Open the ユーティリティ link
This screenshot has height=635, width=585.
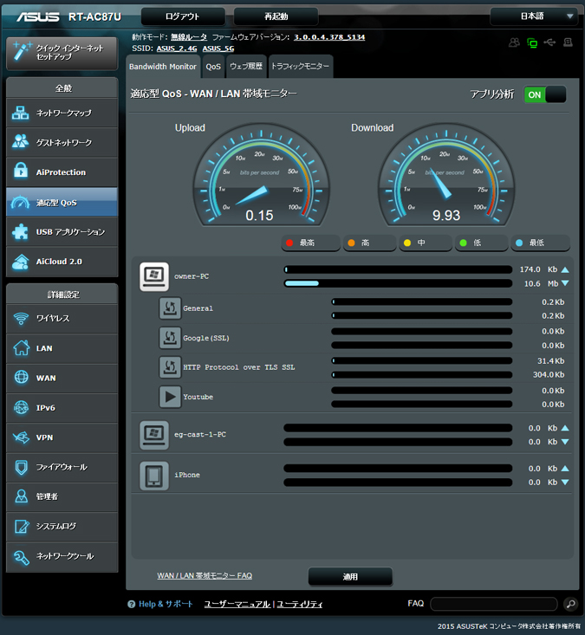[300, 604]
